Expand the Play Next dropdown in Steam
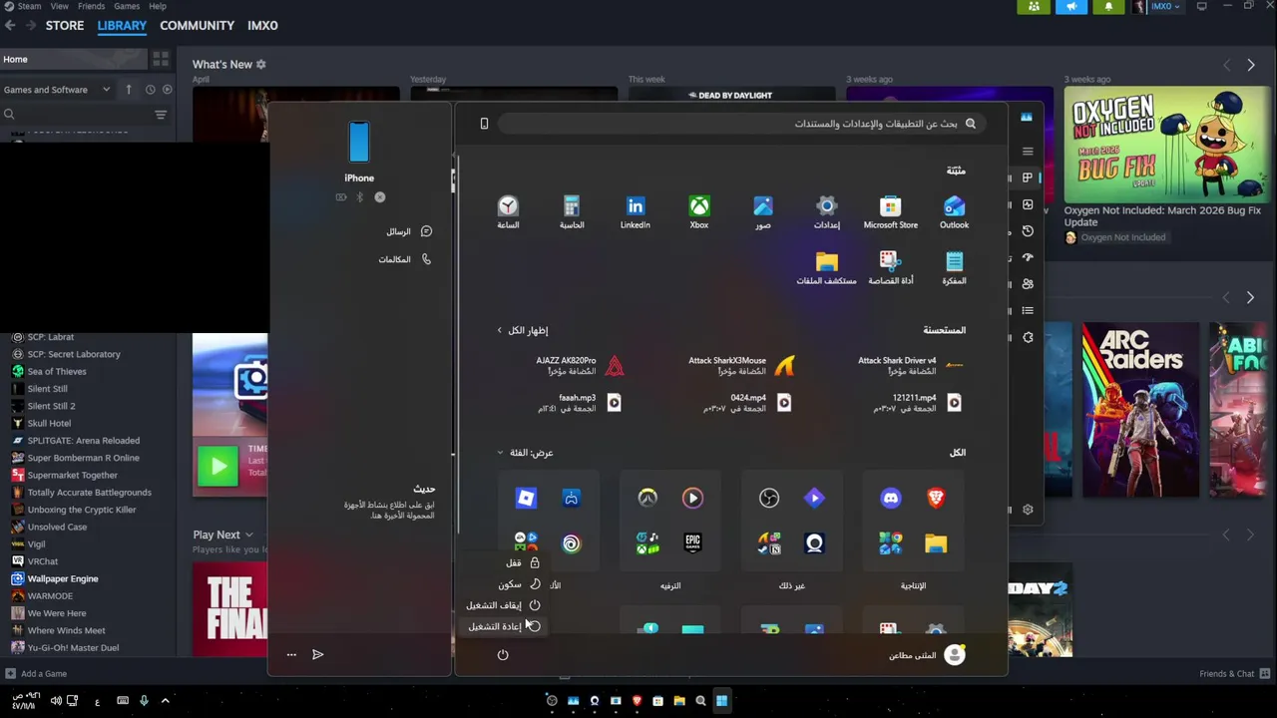The height and width of the screenshot is (718, 1277). coord(223,535)
